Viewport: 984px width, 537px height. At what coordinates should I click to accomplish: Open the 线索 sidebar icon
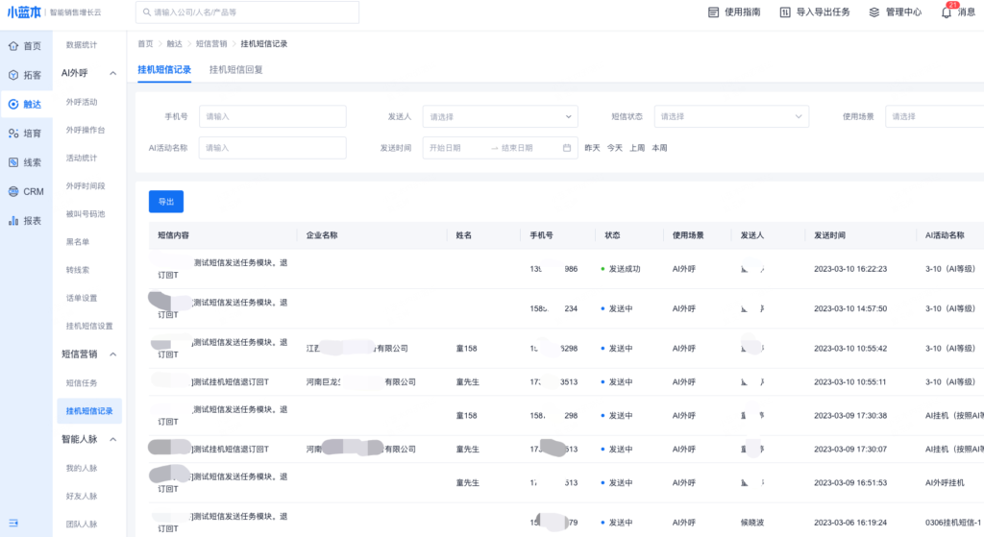point(13,162)
